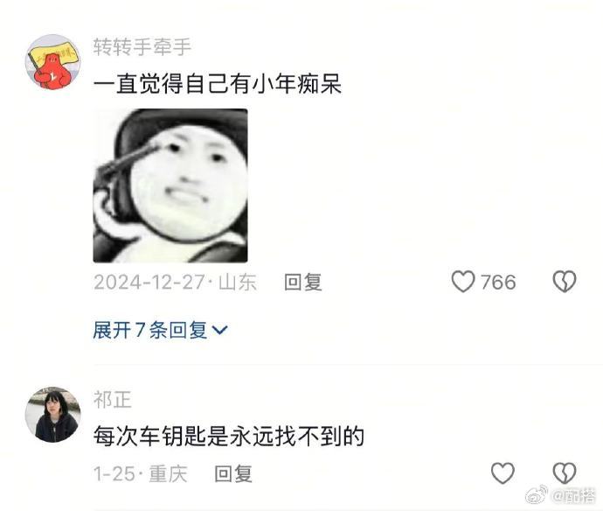Reply to 祁正's car key comment

coord(233,473)
